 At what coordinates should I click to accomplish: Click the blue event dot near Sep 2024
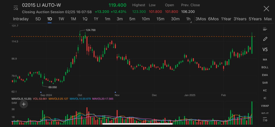(x=41, y=92)
